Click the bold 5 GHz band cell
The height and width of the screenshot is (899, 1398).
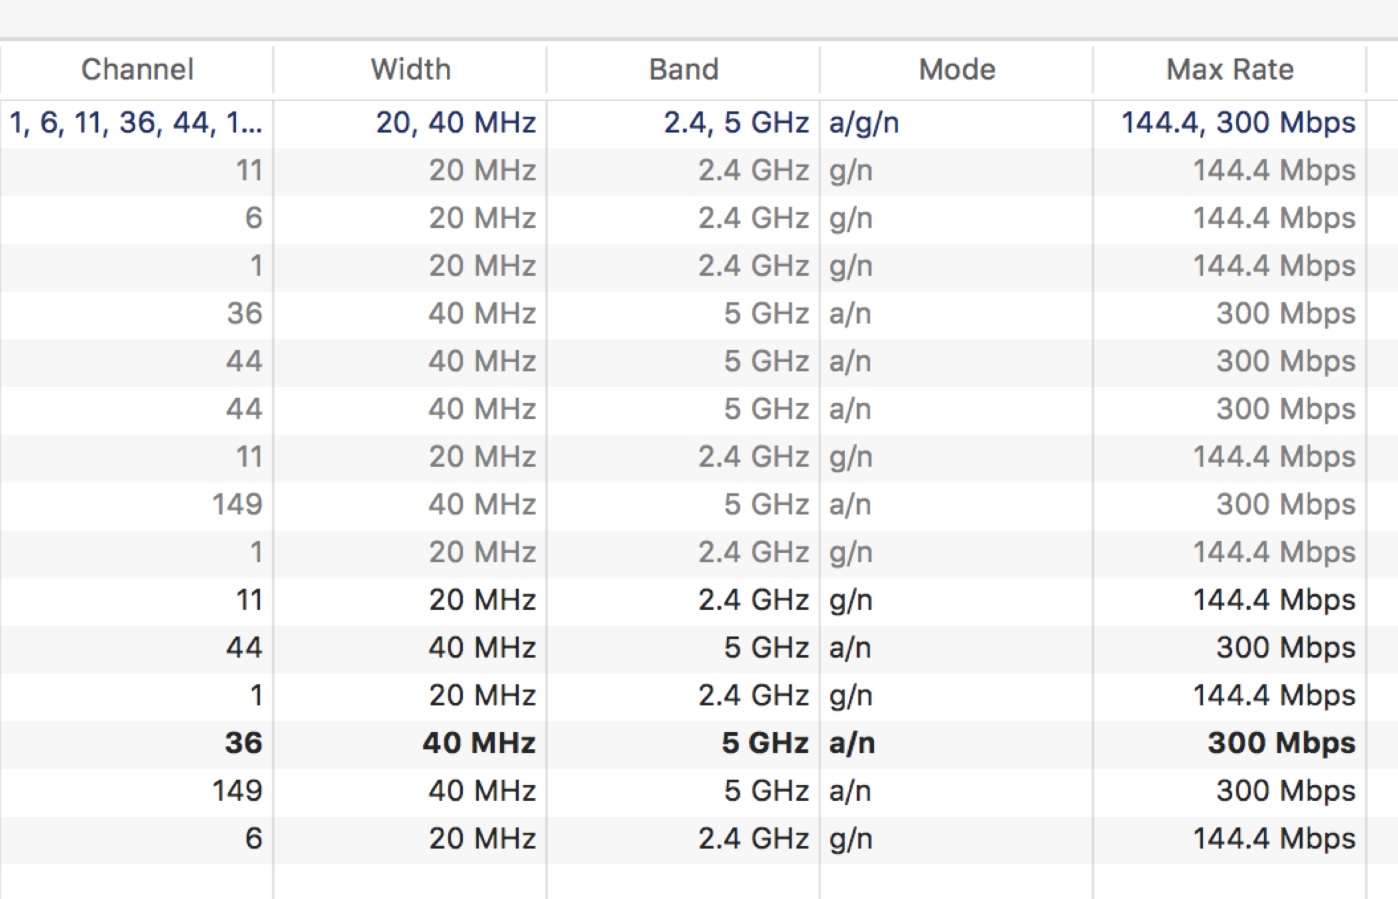point(766,744)
